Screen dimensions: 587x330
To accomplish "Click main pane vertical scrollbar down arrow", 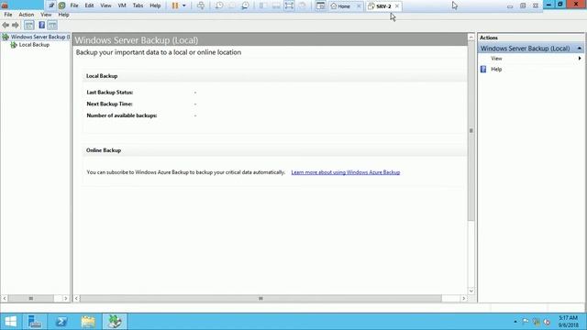I will pyautogui.click(x=471, y=291).
